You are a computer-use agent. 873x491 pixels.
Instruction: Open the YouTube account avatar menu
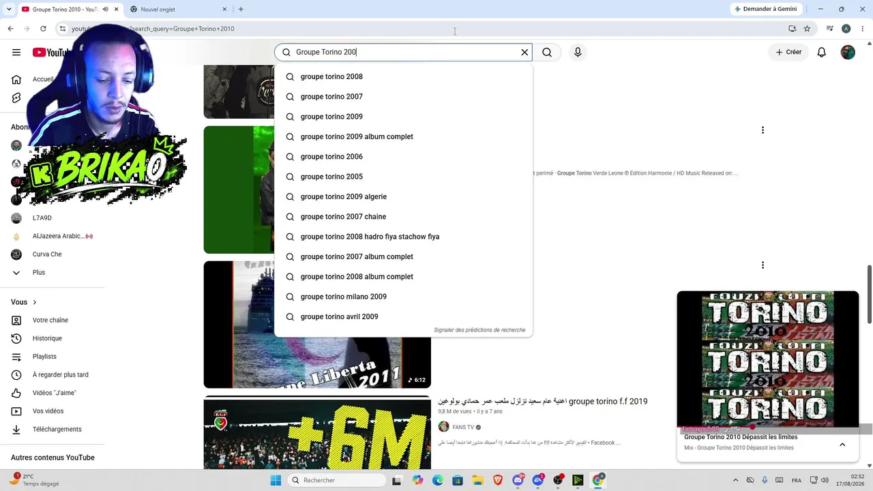click(848, 53)
